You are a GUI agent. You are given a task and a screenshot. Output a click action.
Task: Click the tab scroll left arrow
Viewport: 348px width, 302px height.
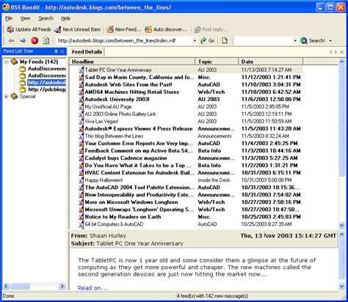330,52
